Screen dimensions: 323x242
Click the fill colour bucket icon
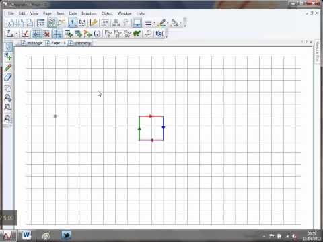pyautogui.click(x=175, y=23)
